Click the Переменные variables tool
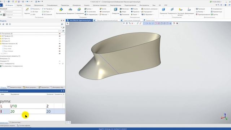This screenshot has height=130, width=231. (x=216, y=12)
